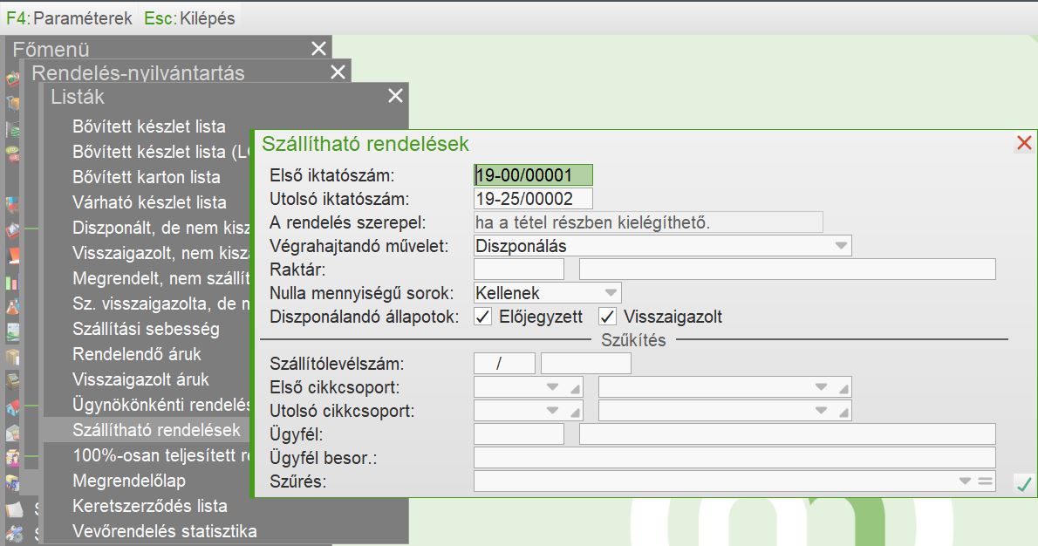
Task: Close the Szállítható rendelések dialog
Action: click(1024, 143)
